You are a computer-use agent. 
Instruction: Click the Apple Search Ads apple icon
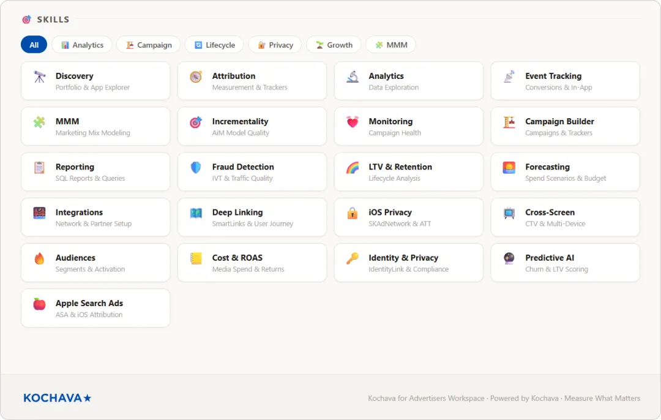point(40,304)
